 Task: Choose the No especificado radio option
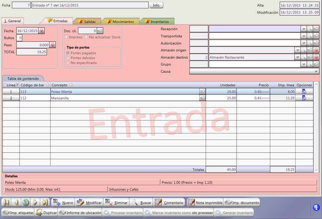click(x=68, y=63)
